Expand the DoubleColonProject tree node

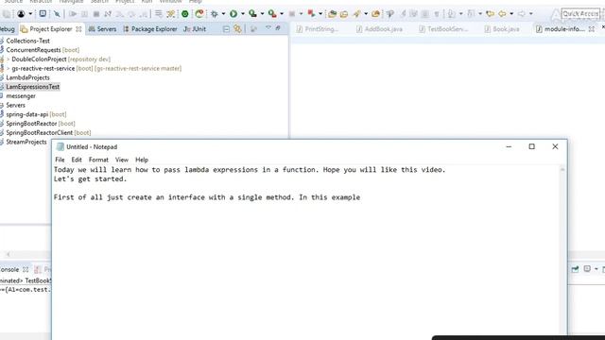9,59
